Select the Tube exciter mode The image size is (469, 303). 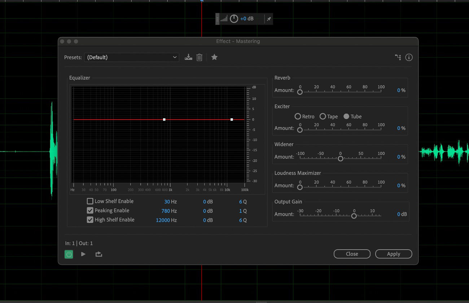(x=347, y=116)
